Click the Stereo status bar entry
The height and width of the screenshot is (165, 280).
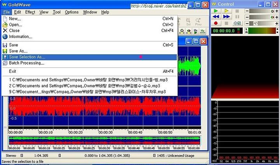click(11, 156)
